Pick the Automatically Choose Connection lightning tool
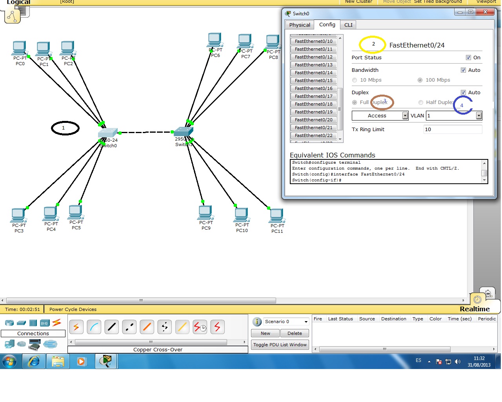 pyautogui.click(x=76, y=327)
